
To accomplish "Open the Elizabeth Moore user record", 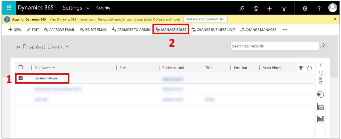I will pyautogui.click(x=46, y=78).
